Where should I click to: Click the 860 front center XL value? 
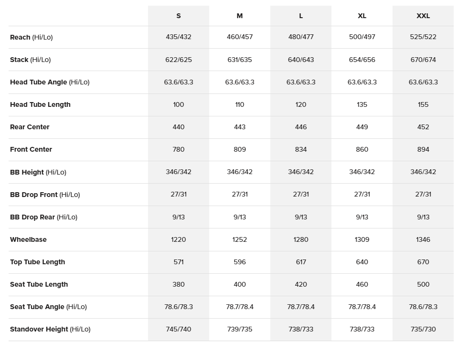362,149
